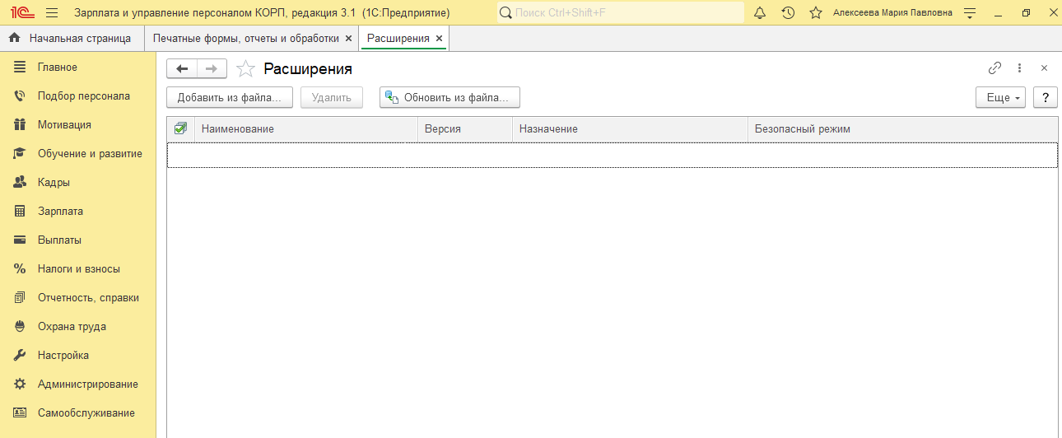This screenshot has width=1062, height=438.
Task: Open the hamburger main menu icon
Action: point(52,13)
